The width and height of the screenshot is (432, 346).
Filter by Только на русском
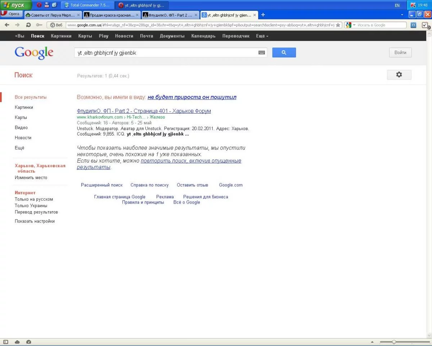pos(34,199)
